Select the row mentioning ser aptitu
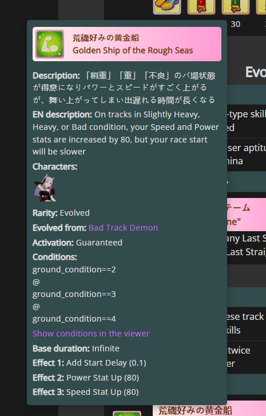 point(247,154)
